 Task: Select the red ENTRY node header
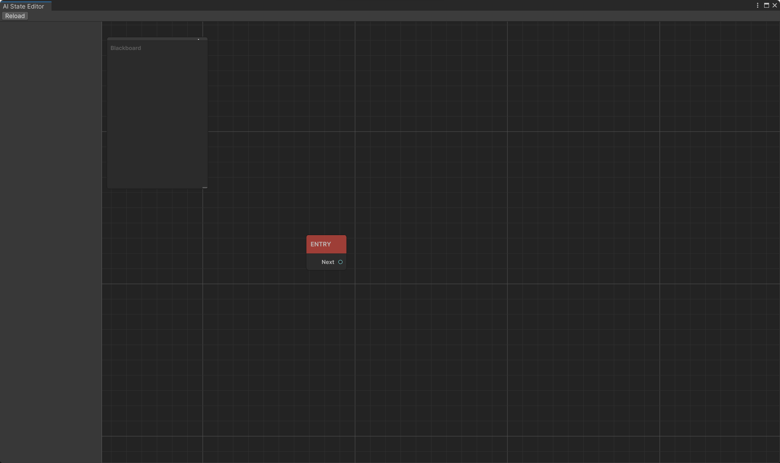click(x=326, y=244)
